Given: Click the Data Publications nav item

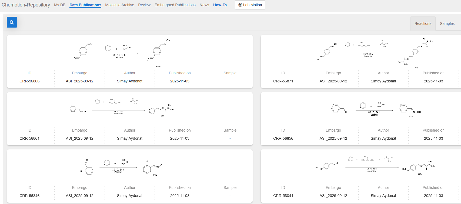Looking at the screenshot, I should [85, 5].
